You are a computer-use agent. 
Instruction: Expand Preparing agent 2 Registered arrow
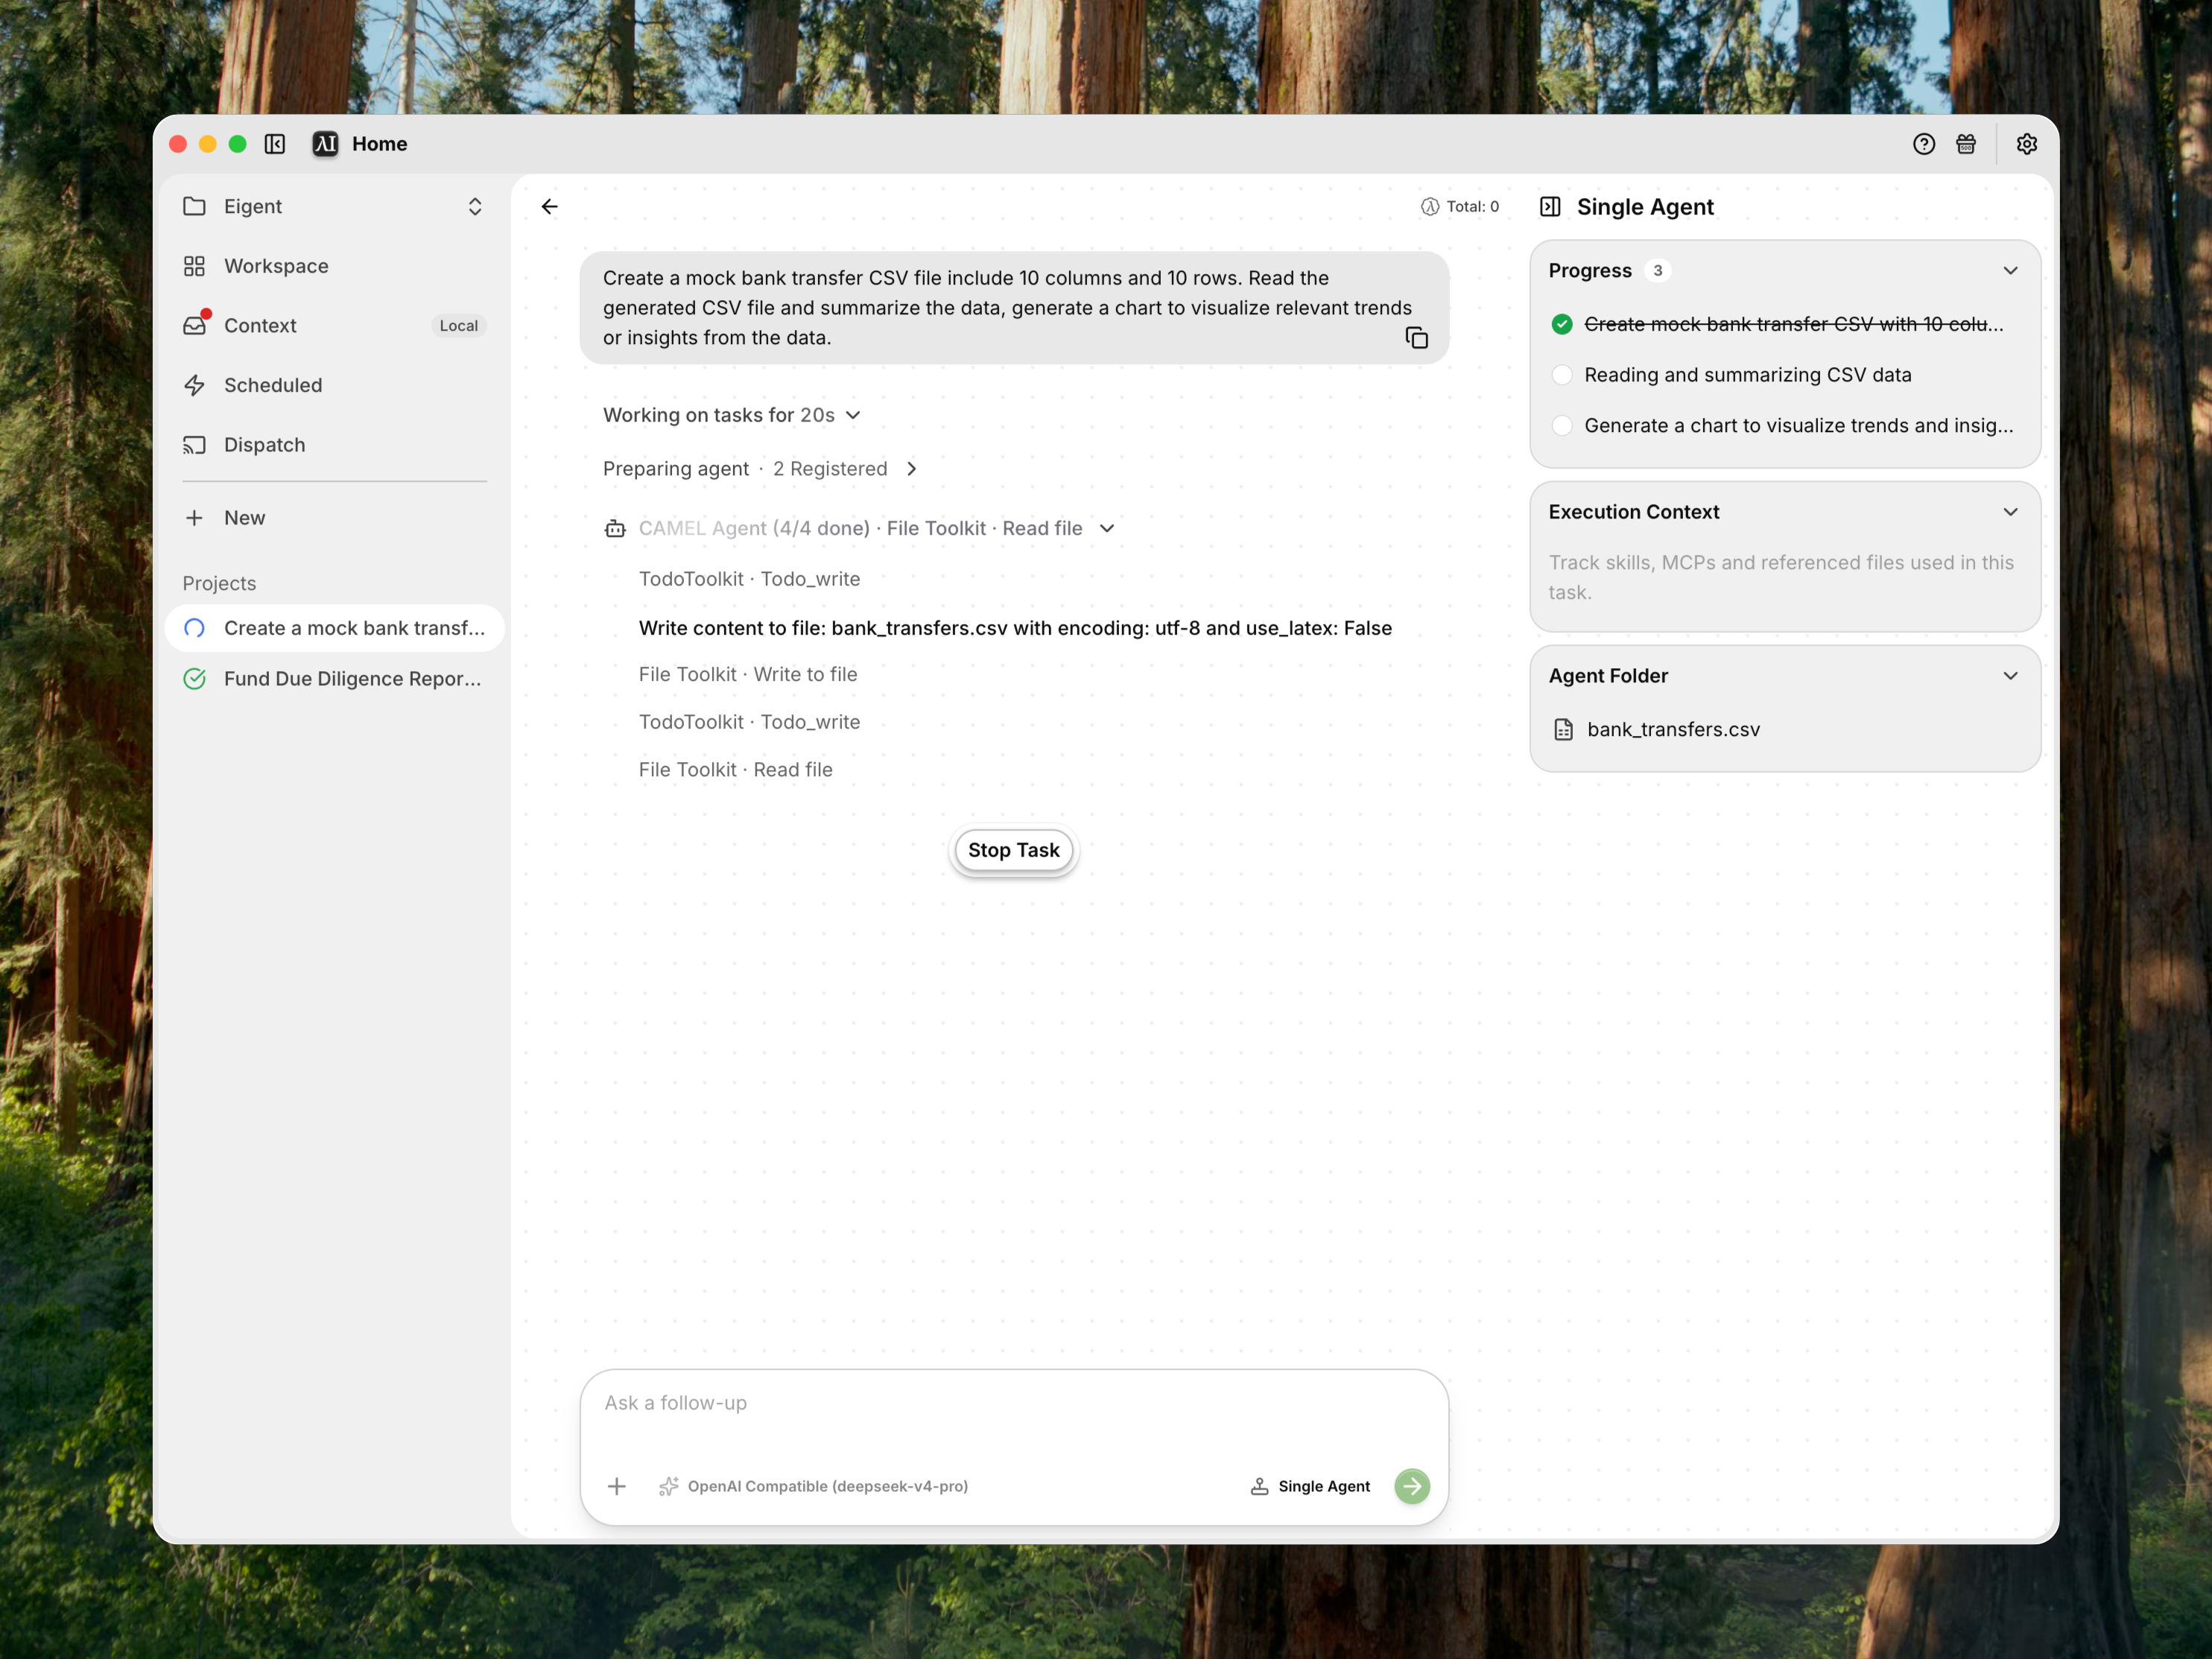pos(911,469)
